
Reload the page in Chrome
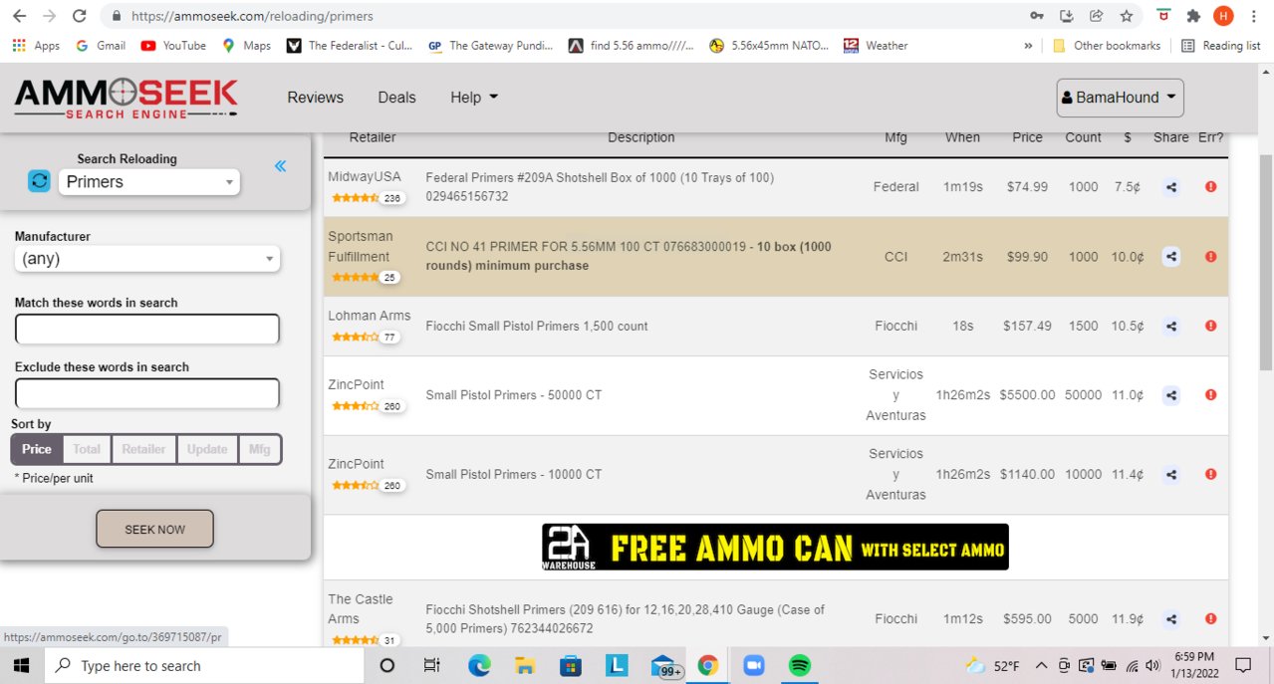pyautogui.click(x=80, y=16)
